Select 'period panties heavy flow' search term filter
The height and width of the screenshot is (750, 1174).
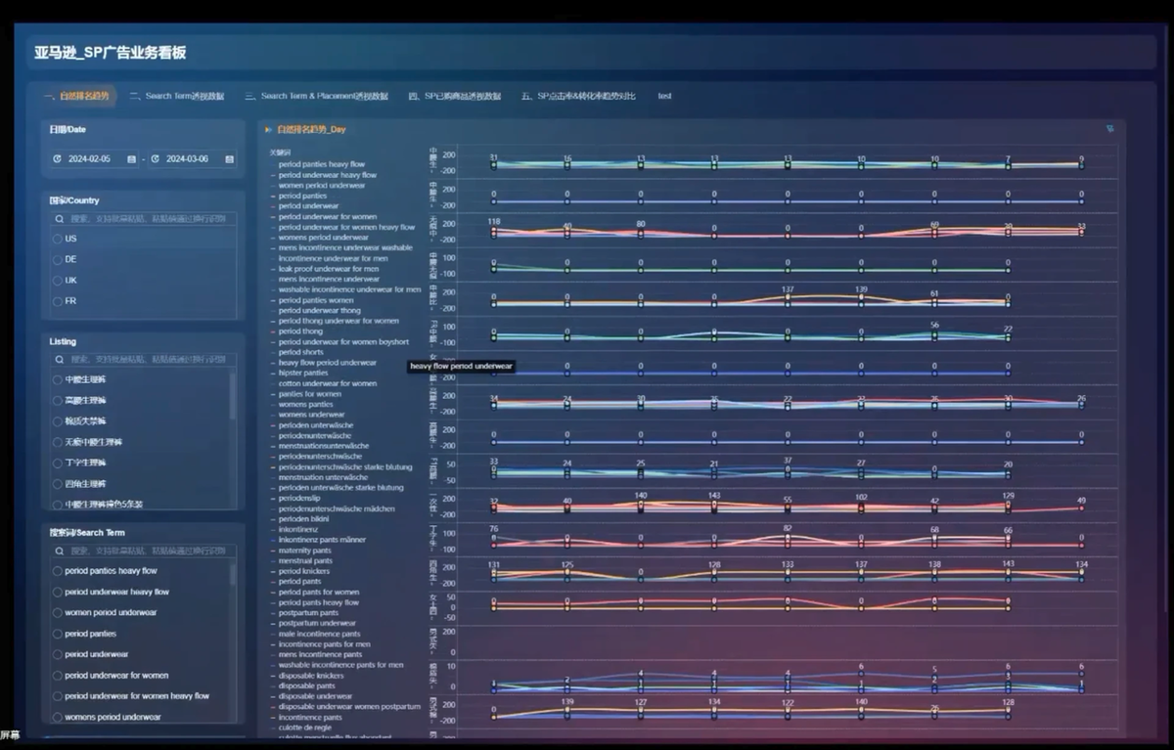tap(58, 571)
